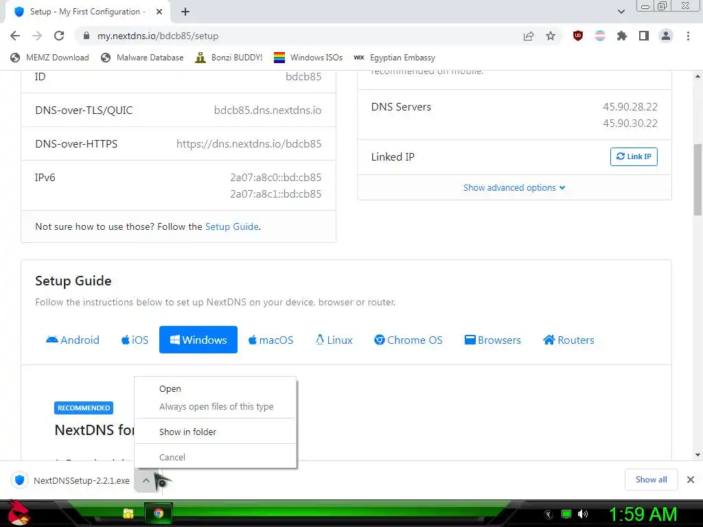Click the address bar URL
Viewport: 703px width, 527px height.
pyautogui.click(x=158, y=36)
